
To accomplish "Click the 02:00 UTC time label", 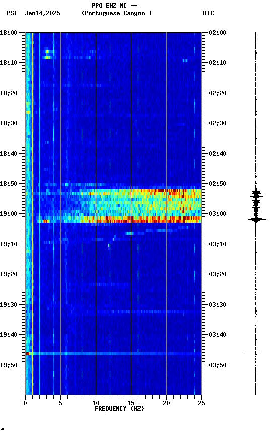I will [x=218, y=33].
